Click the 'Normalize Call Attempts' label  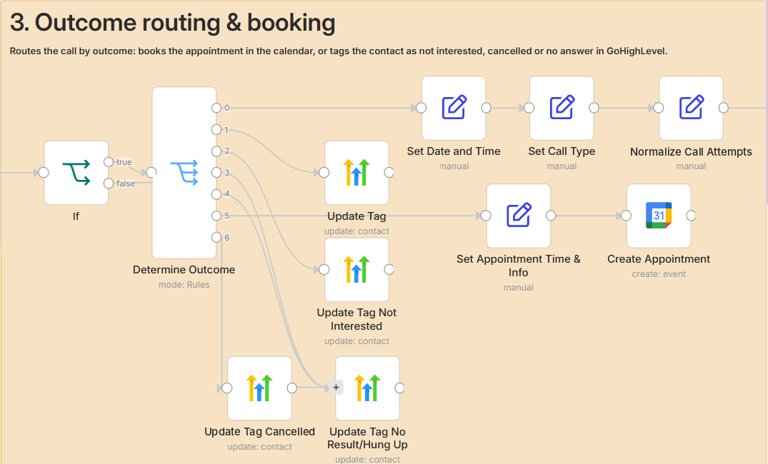tap(691, 152)
